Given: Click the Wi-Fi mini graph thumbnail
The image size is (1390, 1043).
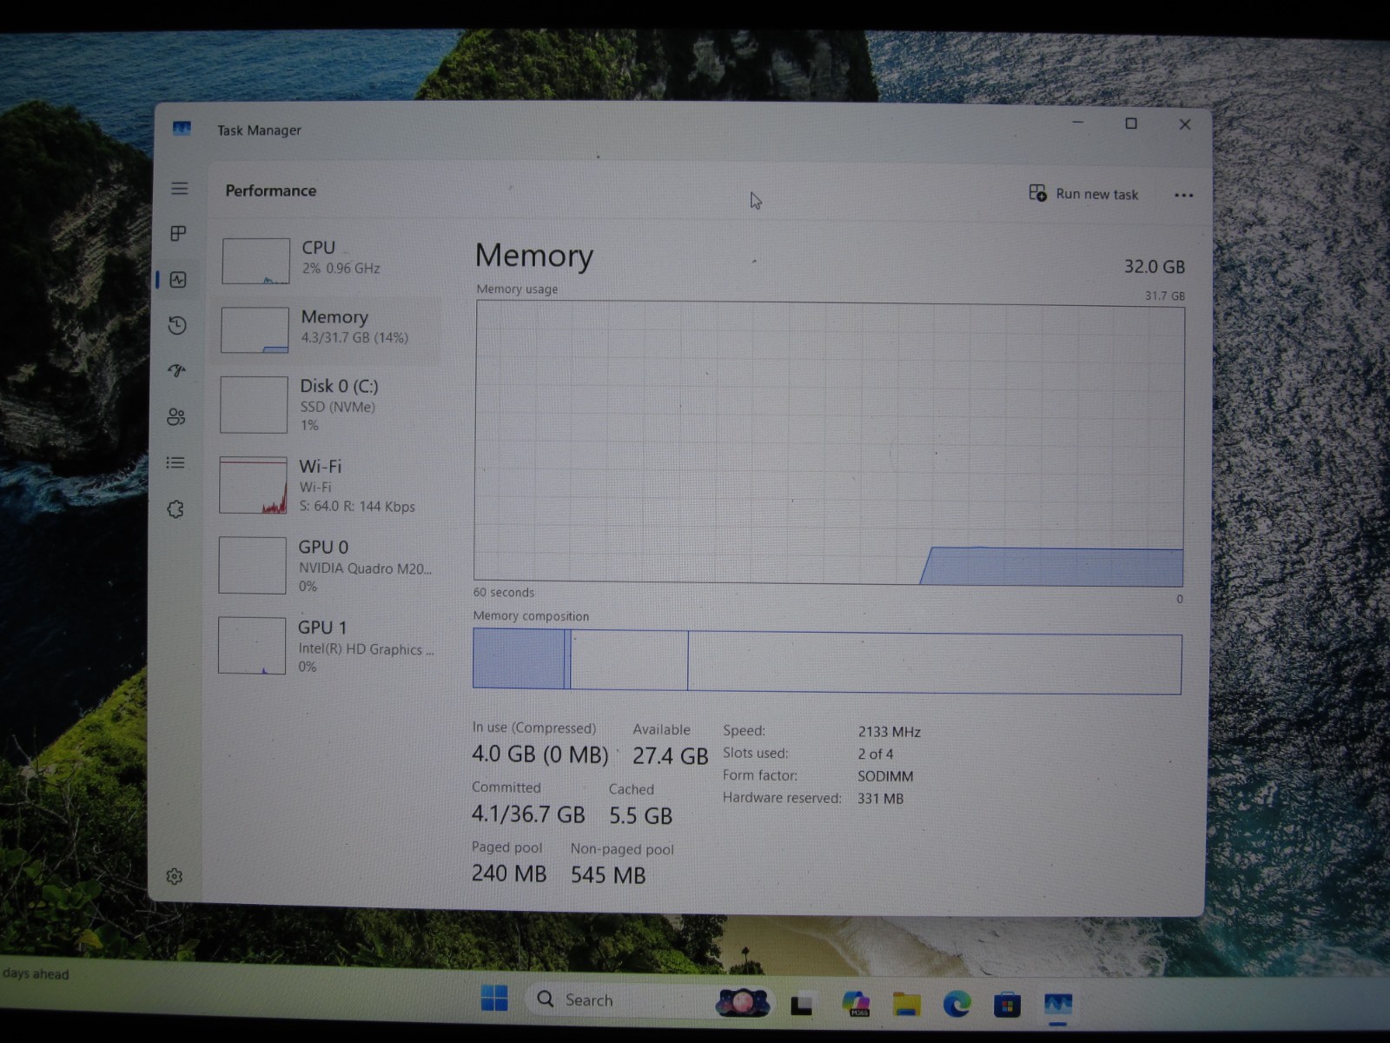Looking at the screenshot, I should click(x=253, y=485).
